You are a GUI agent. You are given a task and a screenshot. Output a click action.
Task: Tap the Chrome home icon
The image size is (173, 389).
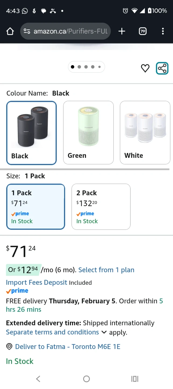click(x=10, y=31)
